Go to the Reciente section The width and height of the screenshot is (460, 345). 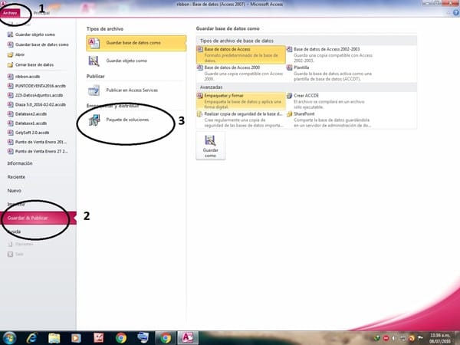point(16,177)
